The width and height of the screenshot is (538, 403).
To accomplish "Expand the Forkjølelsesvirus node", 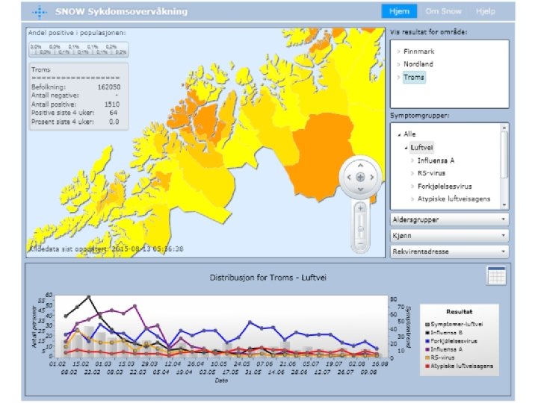I will point(412,187).
